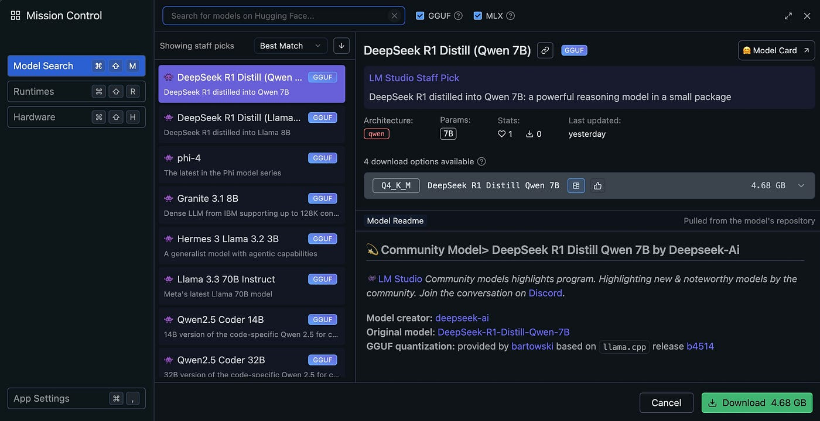The height and width of the screenshot is (421, 820).
Task: Click the Llama 3.3 70B Instruct model icon
Action: coord(169,279)
